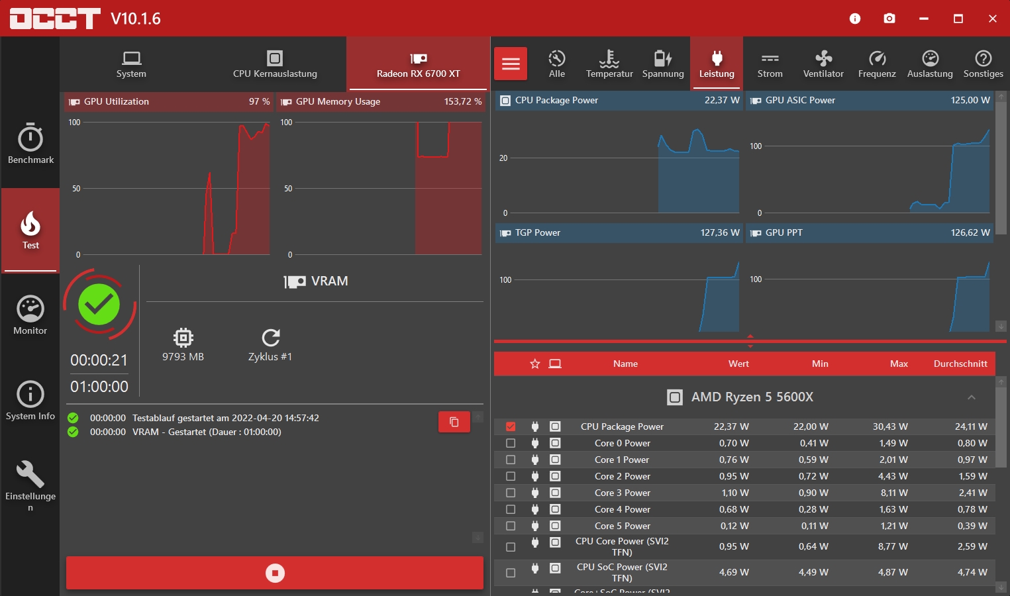Check the Core 0 Power checkbox
The width and height of the screenshot is (1010, 596).
pos(511,443)
